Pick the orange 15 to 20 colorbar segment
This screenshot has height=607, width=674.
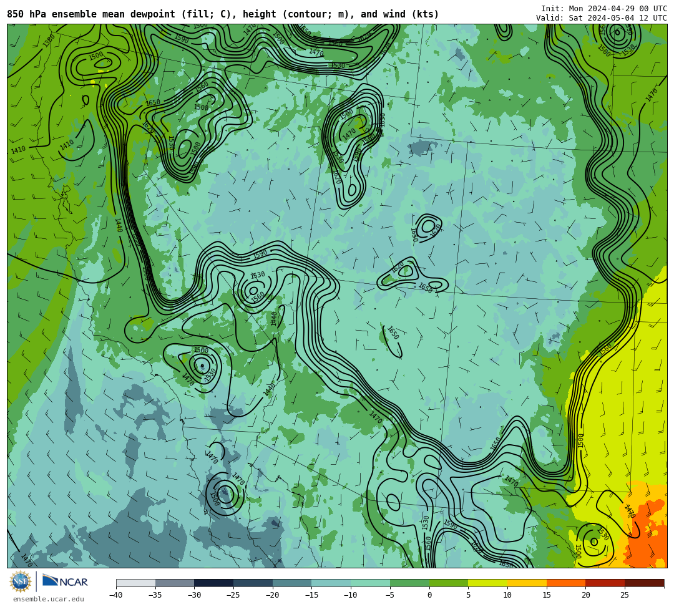click(566, 583)
